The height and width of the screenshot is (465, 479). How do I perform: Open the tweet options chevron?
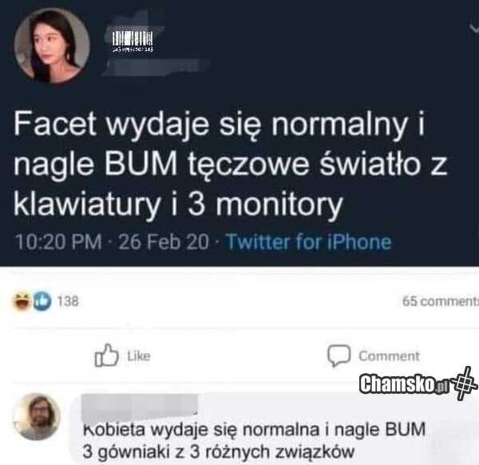[474, 28]
